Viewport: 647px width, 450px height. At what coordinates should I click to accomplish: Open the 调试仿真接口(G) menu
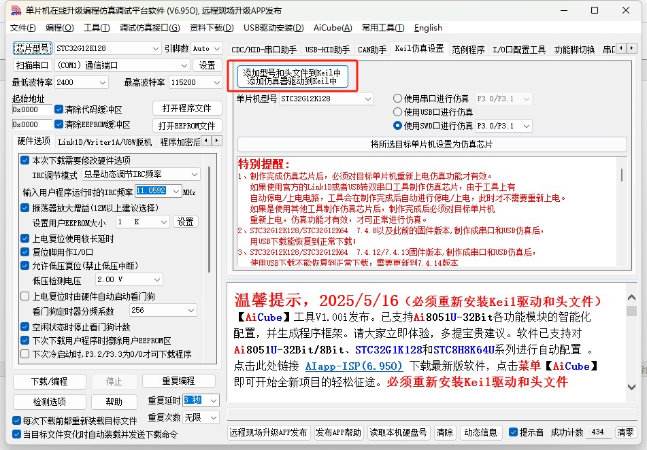tap(150, 28)
